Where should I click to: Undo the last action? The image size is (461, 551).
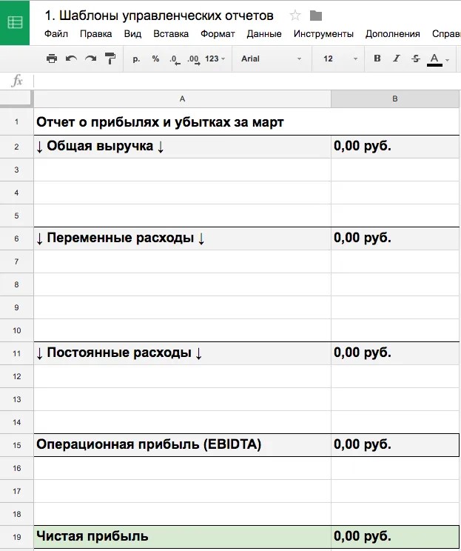[x=71, y=59]
